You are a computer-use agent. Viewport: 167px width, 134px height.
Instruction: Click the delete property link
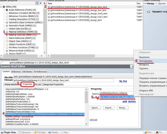(132, 101)
